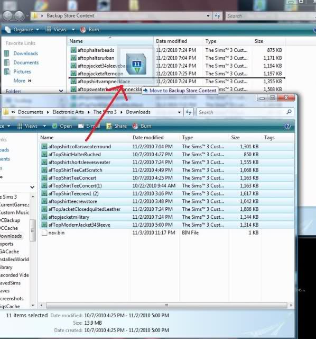Click folder tree vertical scrollbar thumb

[33, 230]
